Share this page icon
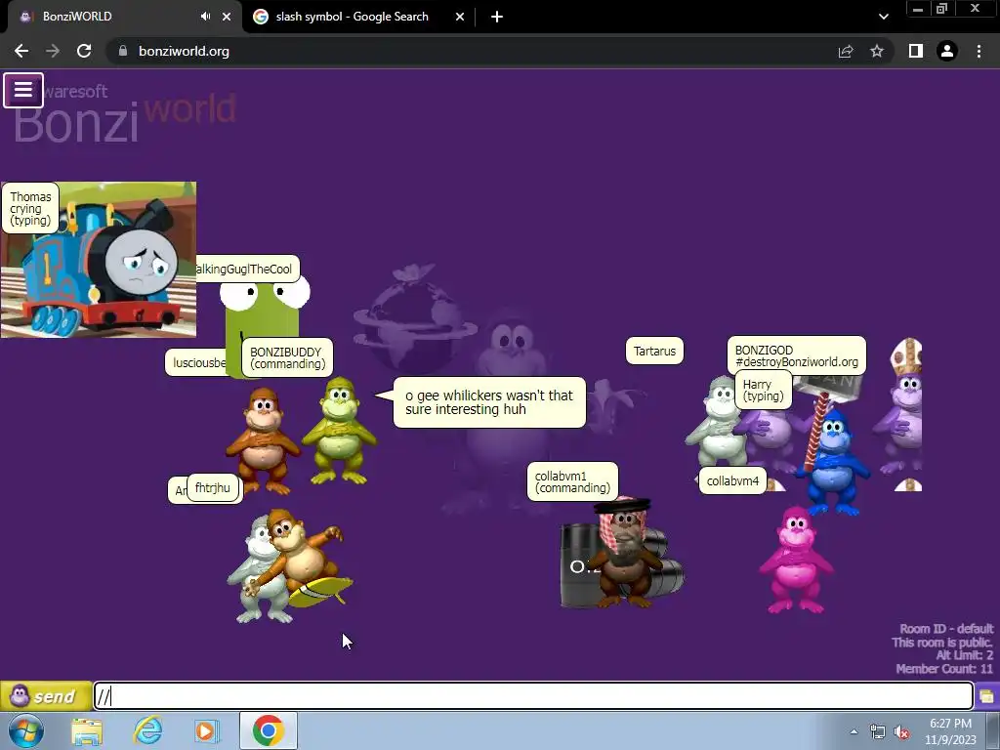This screenshot has width=1000, height=750. (x=846, y=51)
